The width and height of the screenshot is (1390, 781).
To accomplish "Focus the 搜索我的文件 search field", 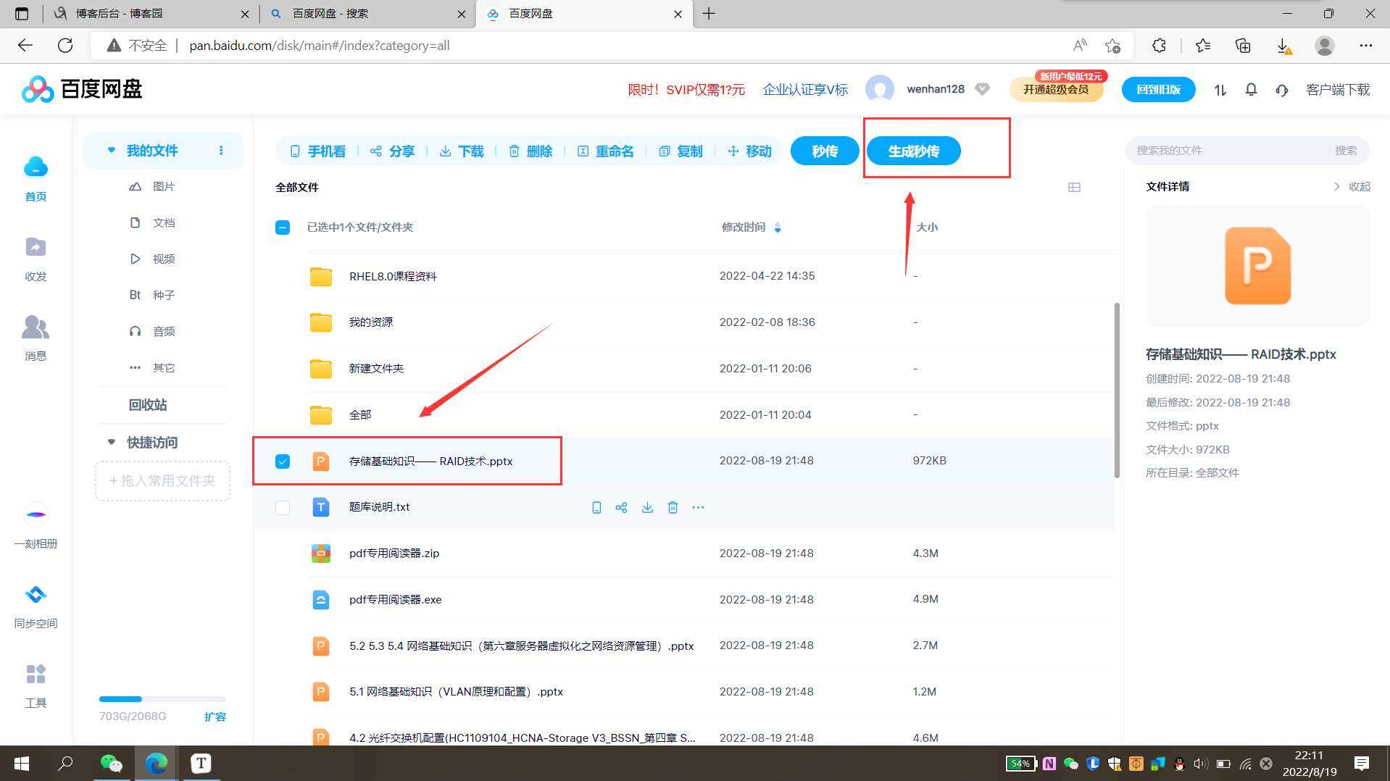I will 1228,151.
